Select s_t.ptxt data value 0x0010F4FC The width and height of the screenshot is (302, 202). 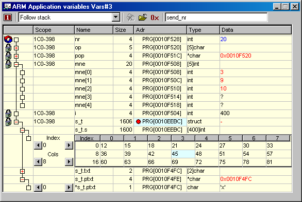click(x=236, y=179)
